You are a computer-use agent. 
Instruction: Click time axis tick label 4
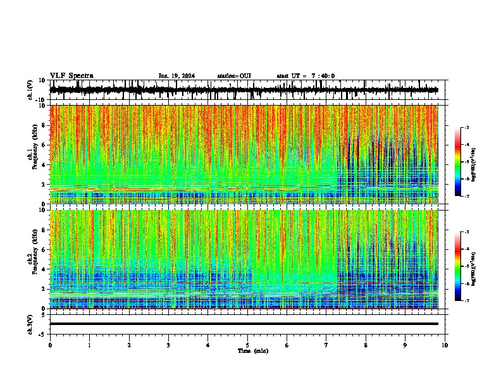coord(208,345)
